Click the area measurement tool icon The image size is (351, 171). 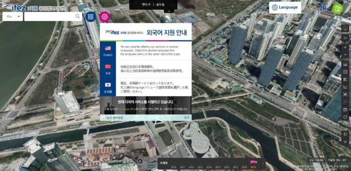[x=345, y=72]
